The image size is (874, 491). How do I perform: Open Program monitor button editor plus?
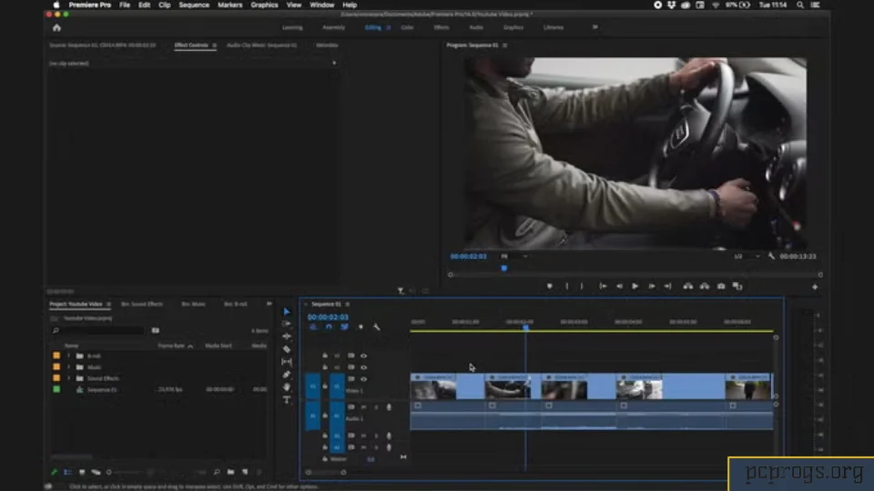(815, 286)
